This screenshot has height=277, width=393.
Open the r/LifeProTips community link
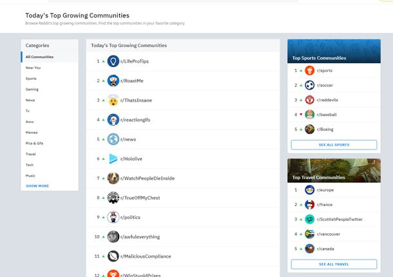tap(135, 61)
